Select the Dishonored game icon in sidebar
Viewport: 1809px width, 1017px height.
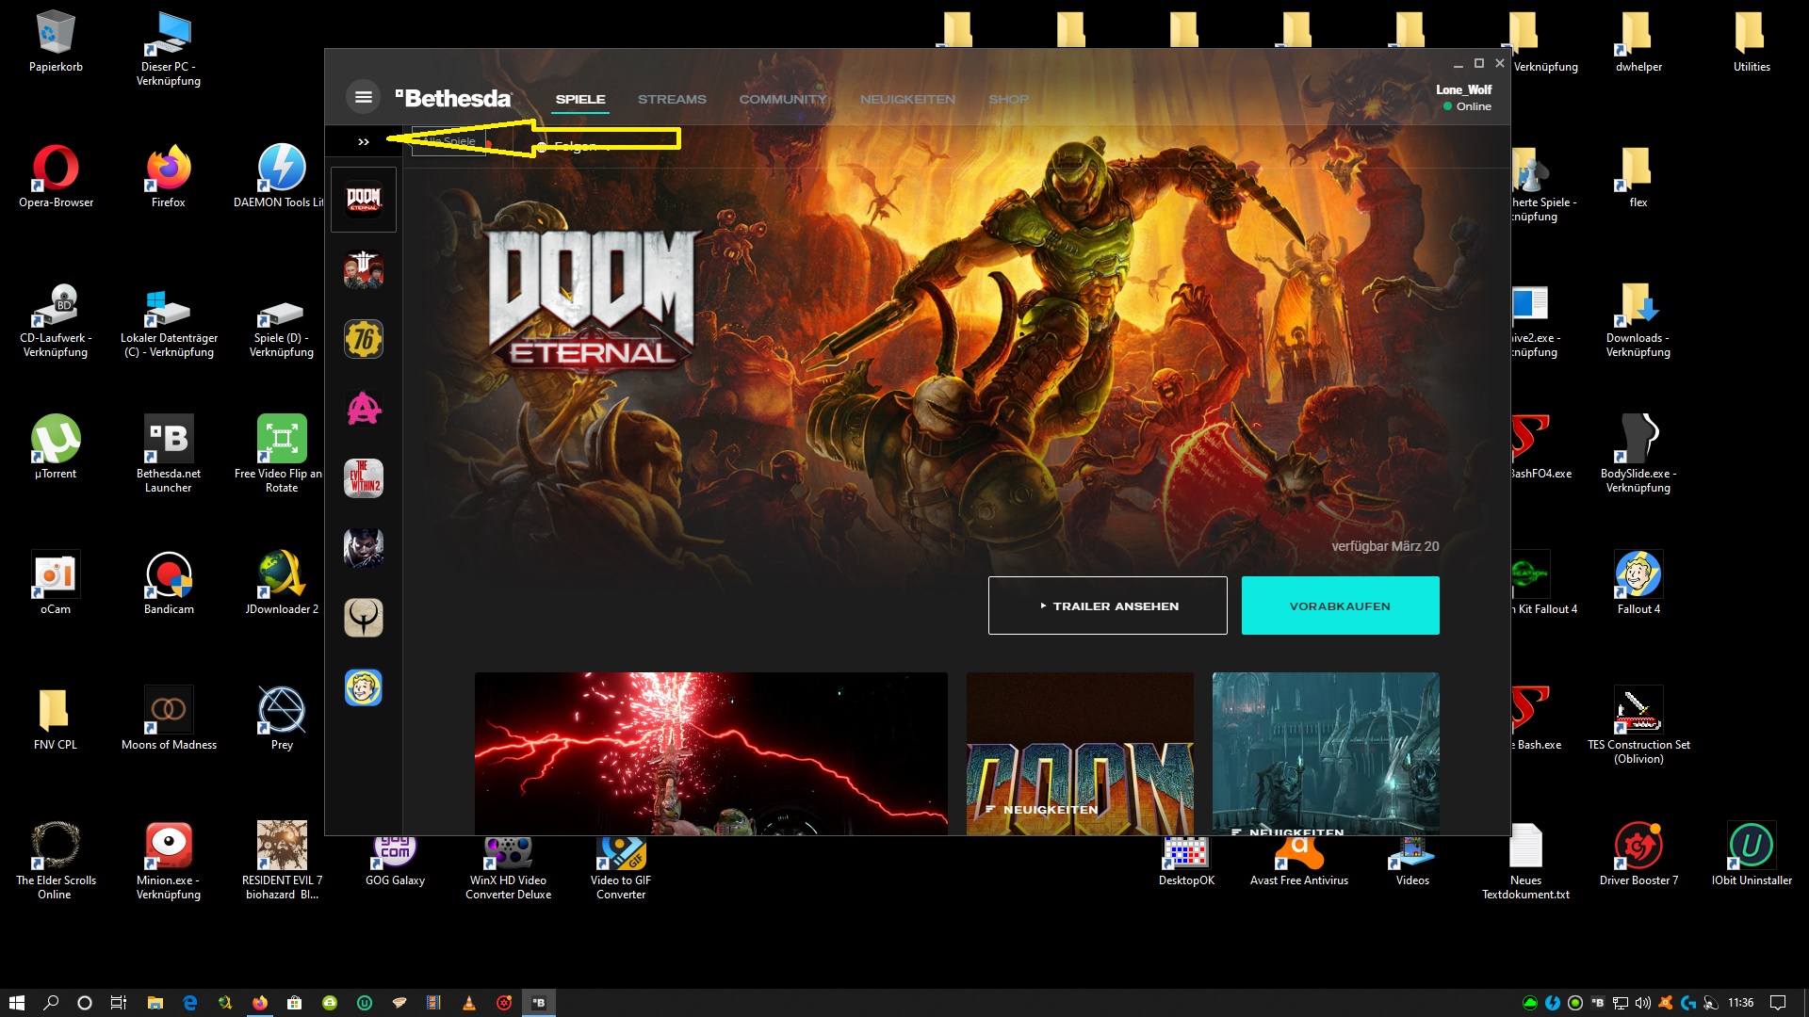click(x=364, y=548)
